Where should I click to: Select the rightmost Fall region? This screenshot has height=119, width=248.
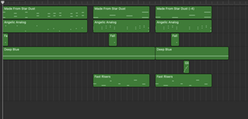point(175,40)
